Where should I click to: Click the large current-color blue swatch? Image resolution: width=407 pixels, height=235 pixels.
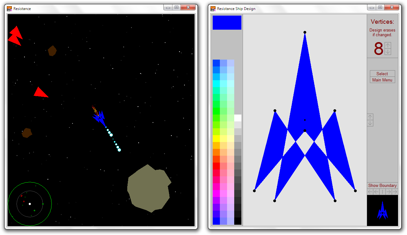[227, 22]
